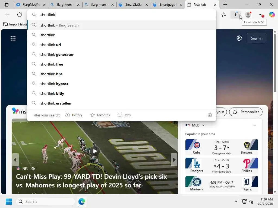Image resolution: width=278 pixels, height=208 pixels.
Task: Close the SmartGaGa tab
Action: 147,5
